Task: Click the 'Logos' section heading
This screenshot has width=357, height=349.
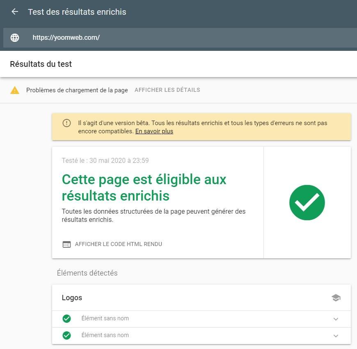Action: (x=72, y=298)
